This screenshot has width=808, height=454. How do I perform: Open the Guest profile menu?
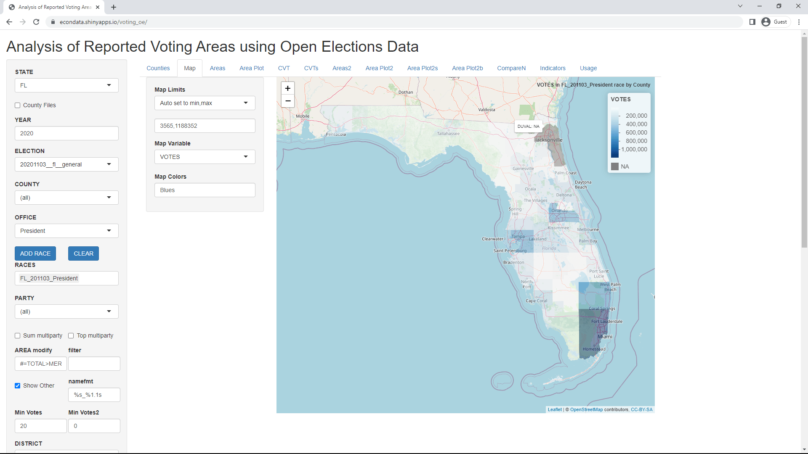pyautogui.click(x=775, y=22)
